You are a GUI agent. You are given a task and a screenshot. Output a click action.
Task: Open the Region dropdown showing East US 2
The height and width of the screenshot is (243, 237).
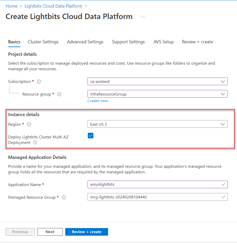(x=158, y=124)
